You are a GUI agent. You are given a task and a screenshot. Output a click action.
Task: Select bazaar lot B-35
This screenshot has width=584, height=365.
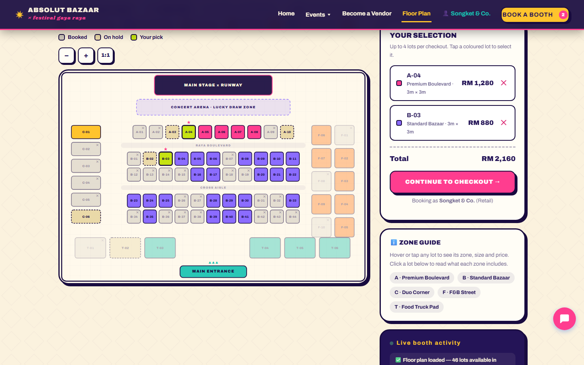(x=150, y=217)
